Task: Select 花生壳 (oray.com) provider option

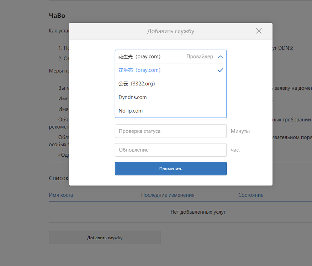Action: [x=170, y=70]
